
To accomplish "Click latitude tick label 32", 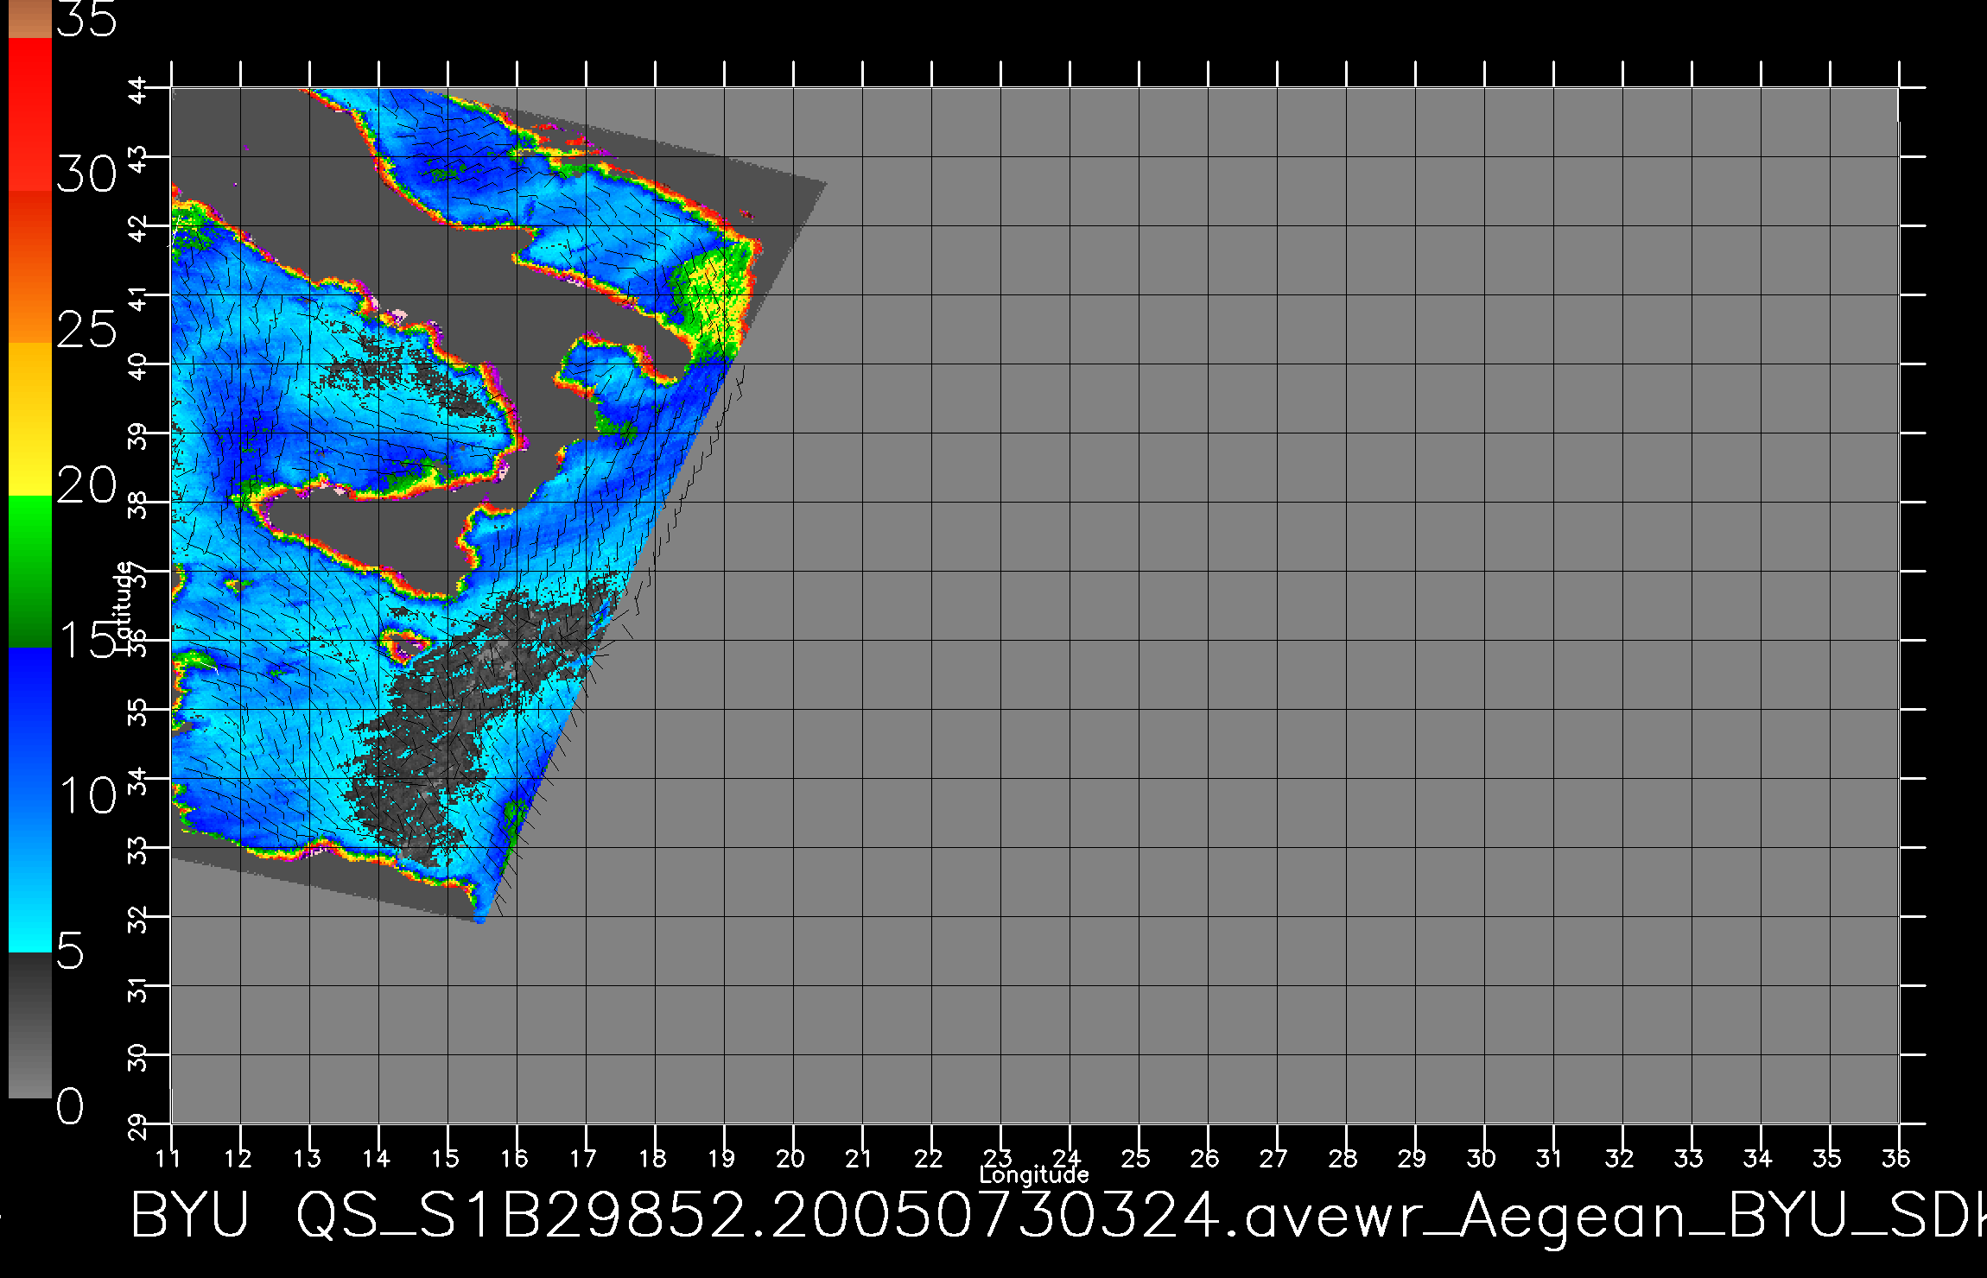I will 139,919.
